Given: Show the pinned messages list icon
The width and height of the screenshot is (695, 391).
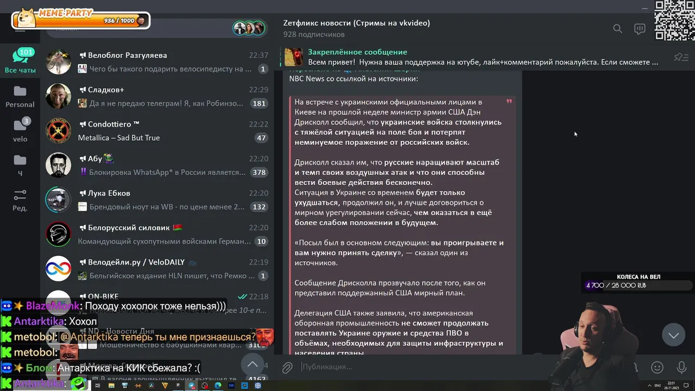Looking at the screenshot, I should pyautogui.click(x=681, y=57).
